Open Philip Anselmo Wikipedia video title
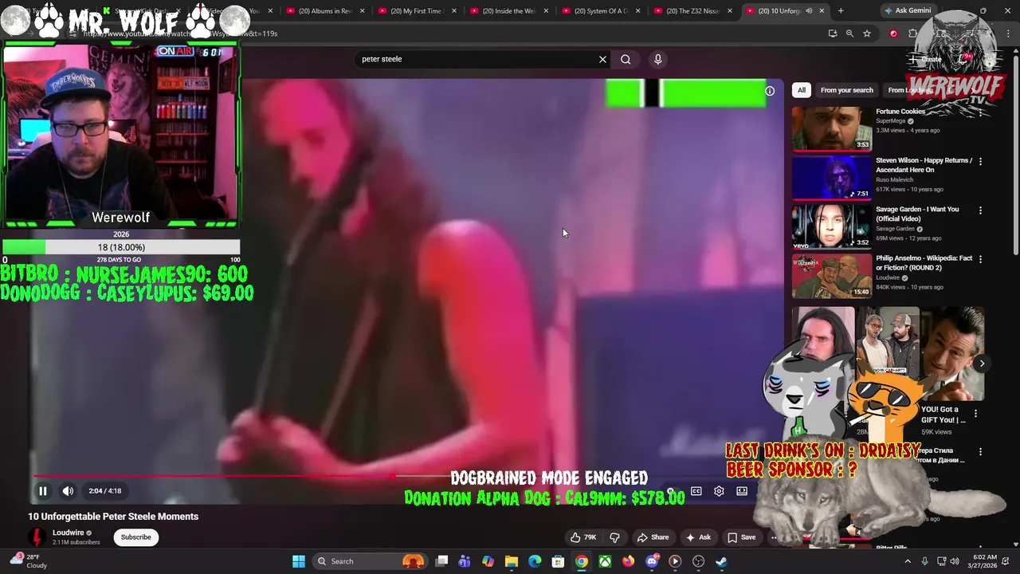The width and height of the screenshot is (1020, 574). [x=924, y=263]
